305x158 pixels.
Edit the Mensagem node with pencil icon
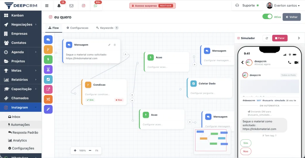click(x=109, y=45)
